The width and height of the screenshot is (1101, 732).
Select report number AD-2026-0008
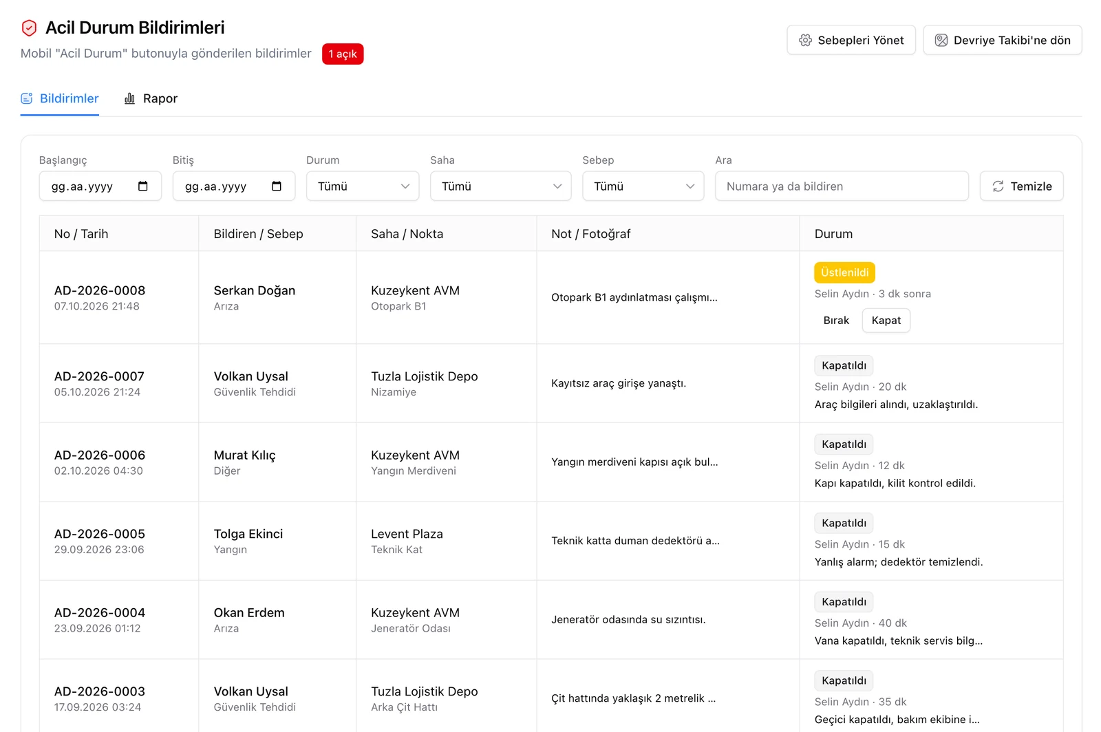[x=100, y=290]
